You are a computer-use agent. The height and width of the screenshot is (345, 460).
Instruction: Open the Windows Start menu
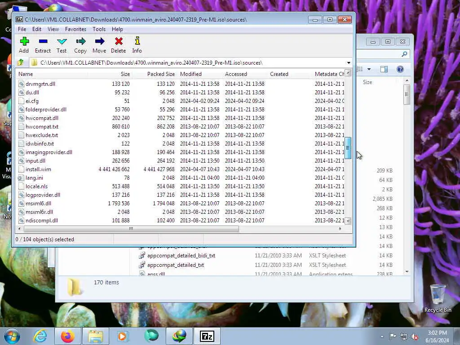point(12,336)
